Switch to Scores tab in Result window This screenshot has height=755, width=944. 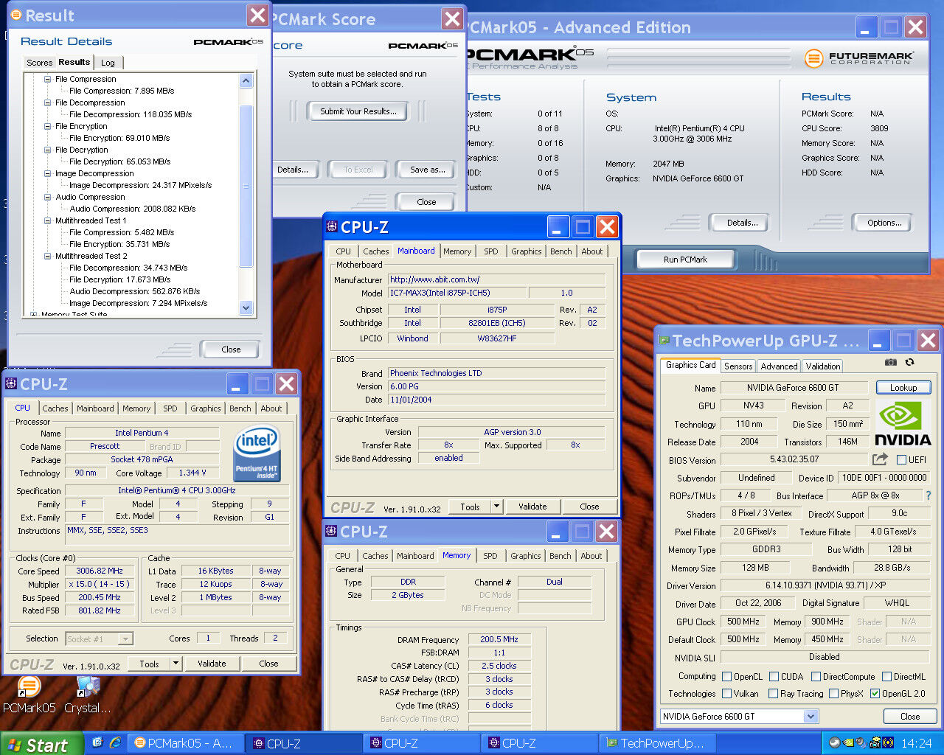click(39, 63)
